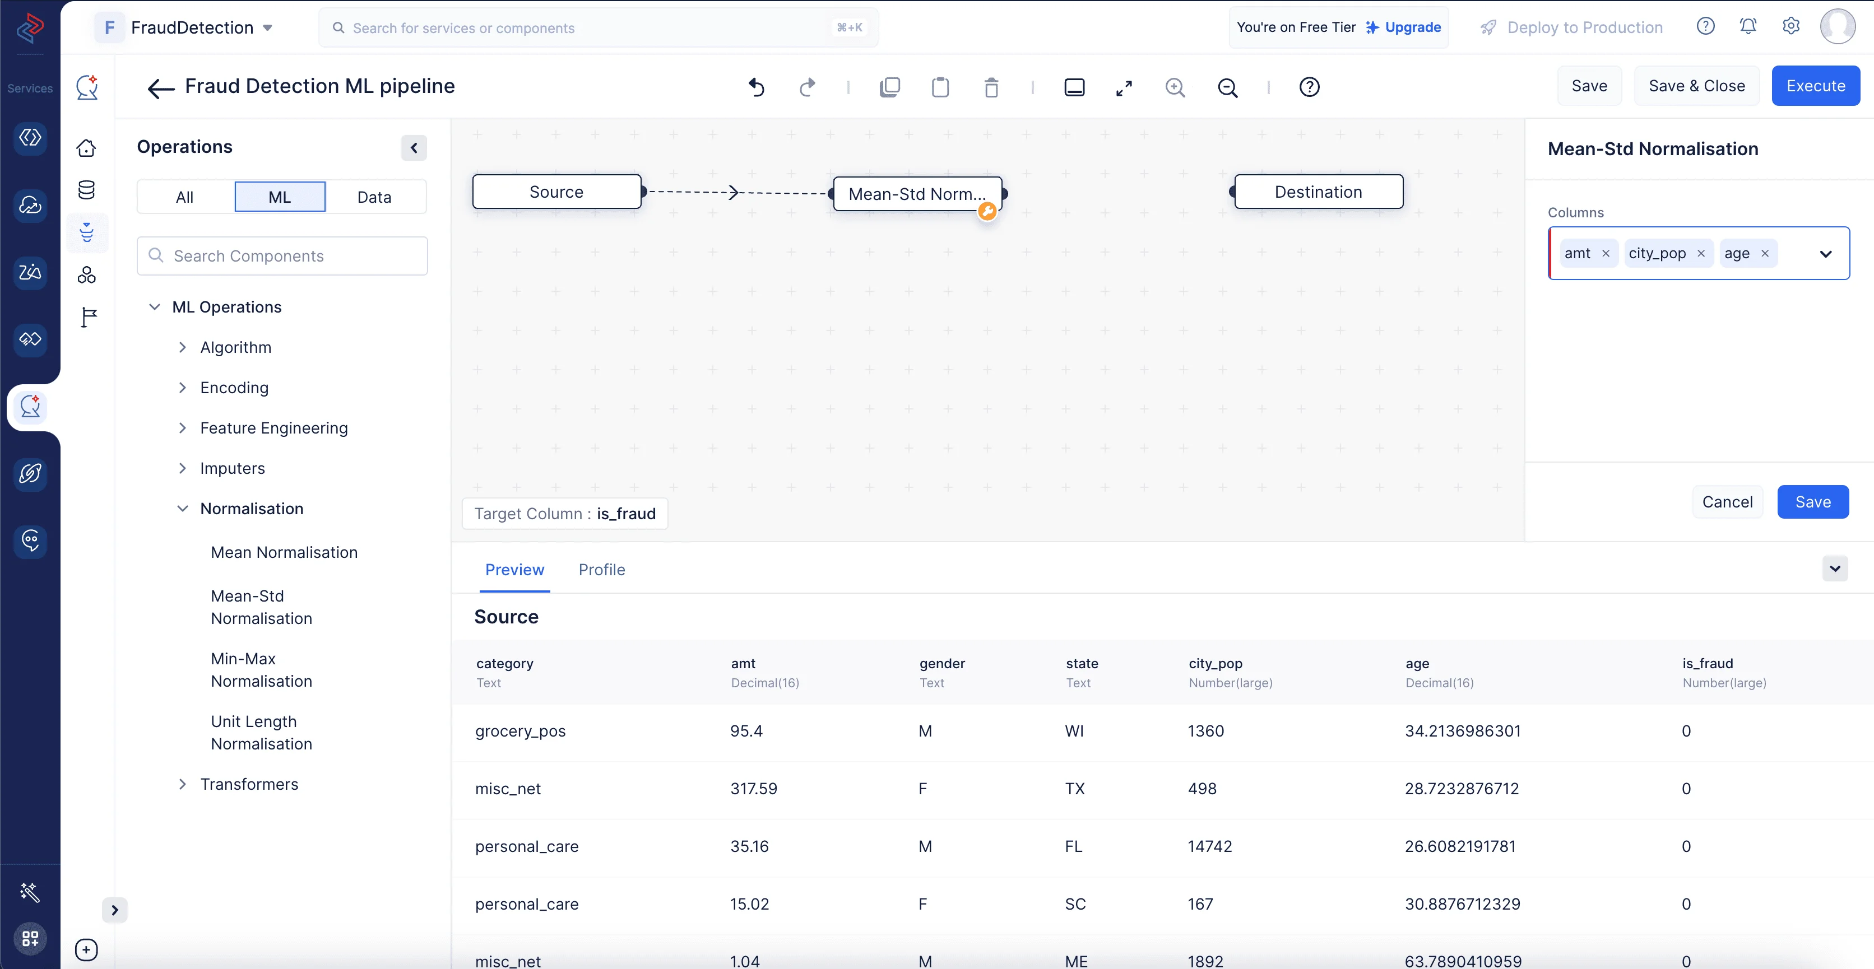Screen dimensions: 1874x969
Task: Click the Search Components field
Action: click(x=282, y=256)
